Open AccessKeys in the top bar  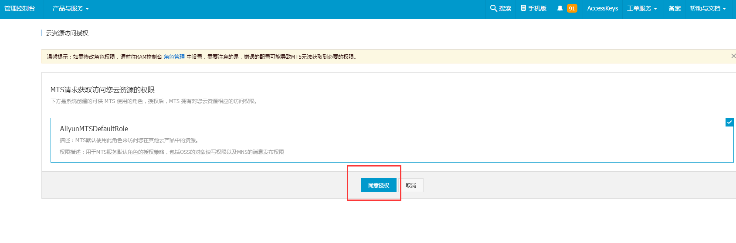pyautogui.click(x=602, y=9)
